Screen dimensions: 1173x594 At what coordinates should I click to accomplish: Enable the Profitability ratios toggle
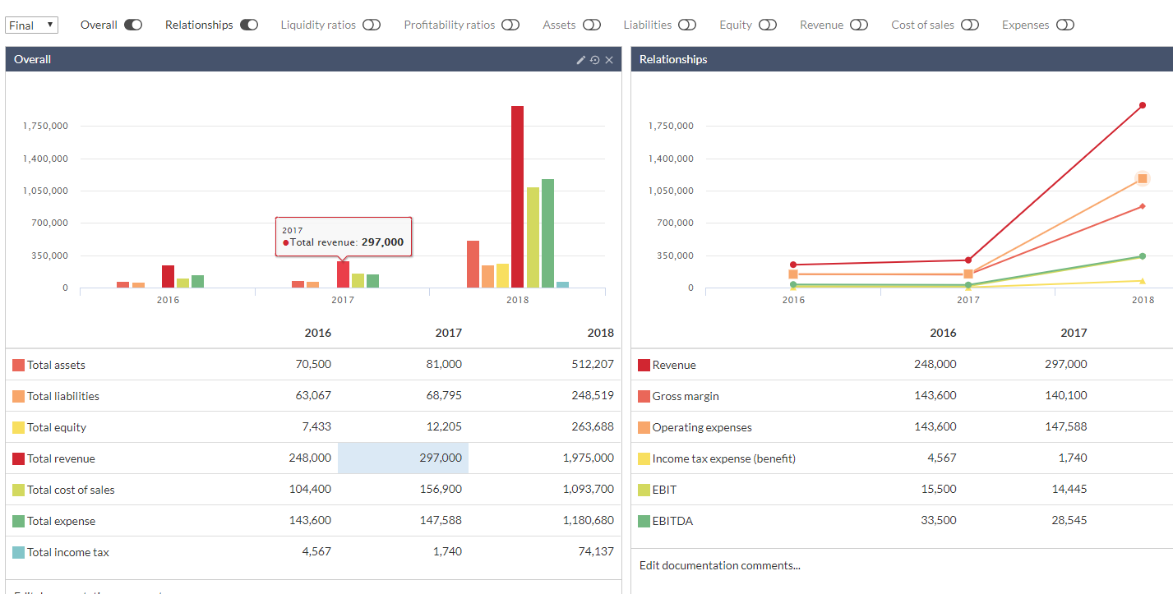coord(510,25)
